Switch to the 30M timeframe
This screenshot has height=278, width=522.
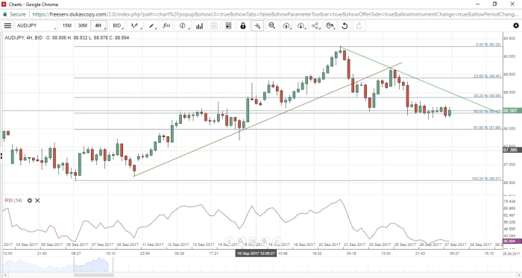pos(82,25)
